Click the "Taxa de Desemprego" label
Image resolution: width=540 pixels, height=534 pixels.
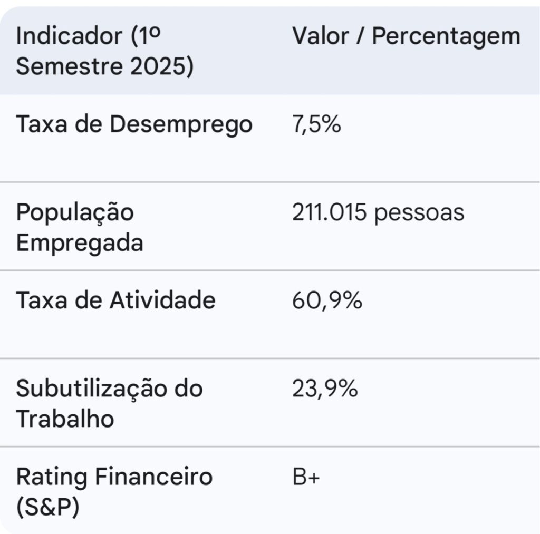coord(134,125)
